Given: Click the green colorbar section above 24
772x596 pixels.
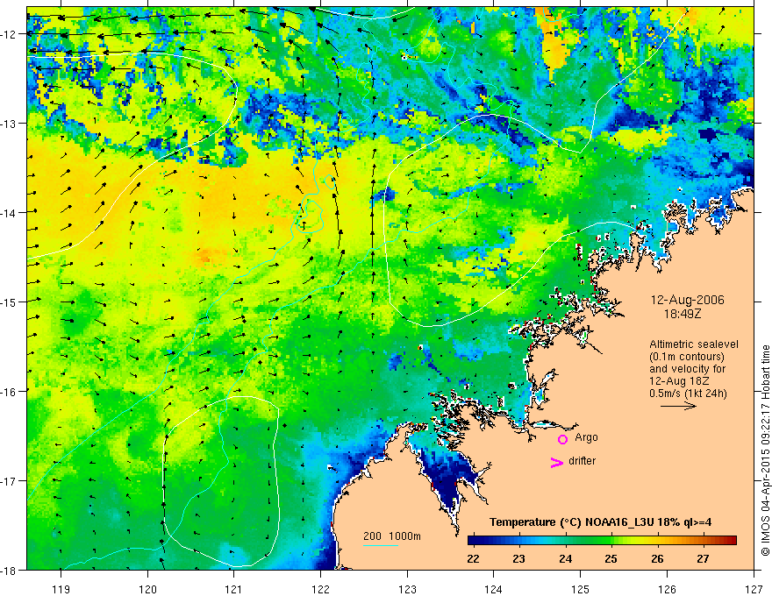Looking at the screenshot, I should [566, 541].
